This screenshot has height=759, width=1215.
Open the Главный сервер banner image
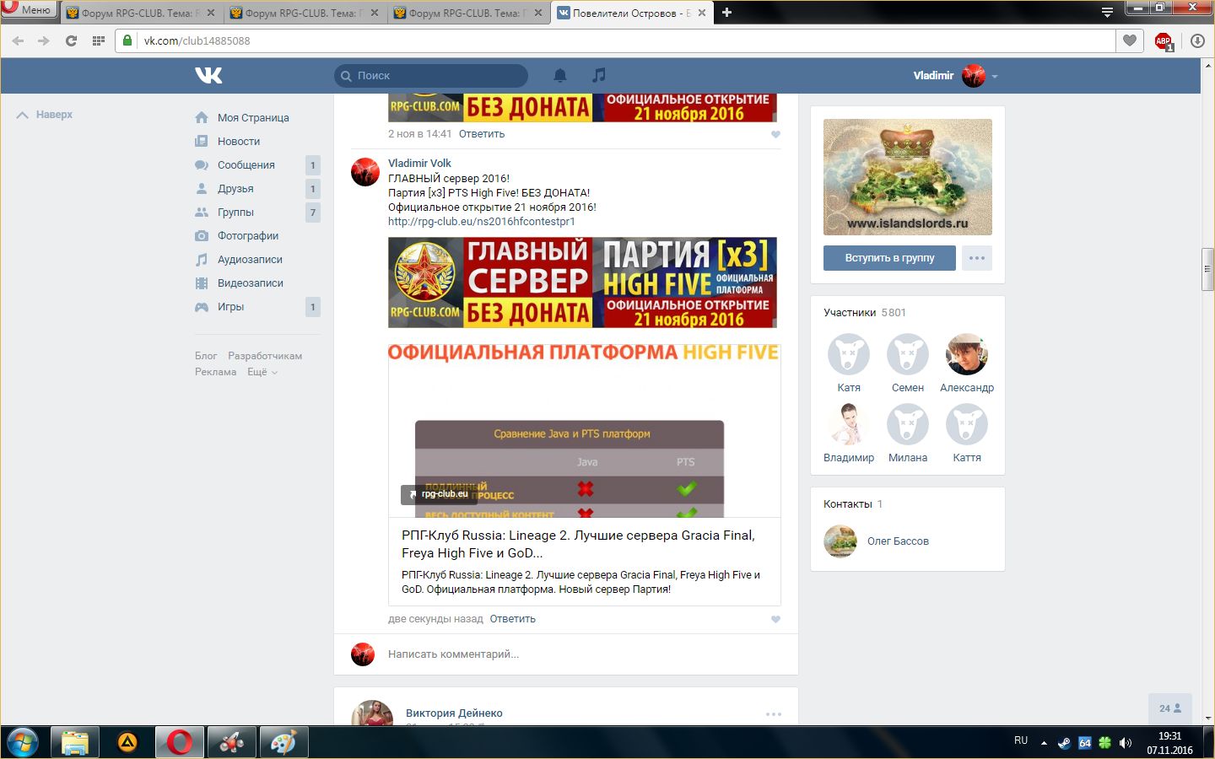point(582,283)
